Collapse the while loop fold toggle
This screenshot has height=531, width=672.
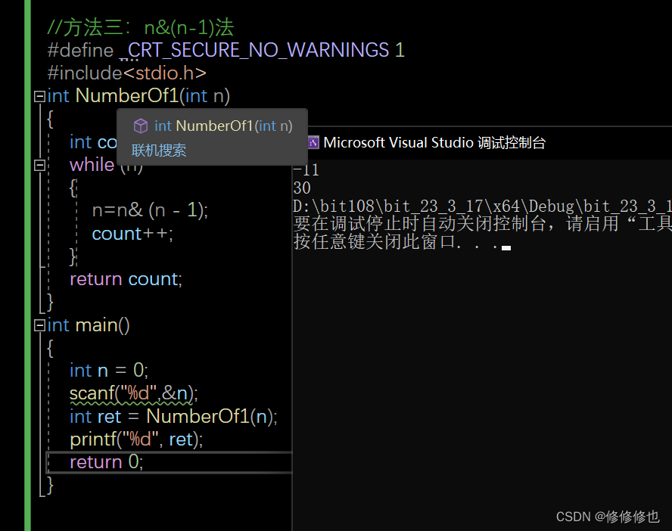pos(39,166)
